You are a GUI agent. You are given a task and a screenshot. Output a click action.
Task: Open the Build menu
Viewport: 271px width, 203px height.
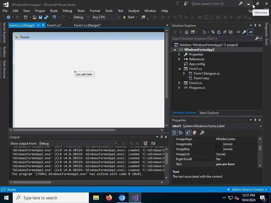pos(54,11)
